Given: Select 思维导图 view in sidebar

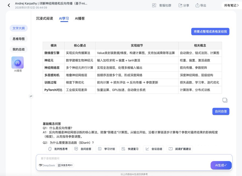Looking at the screenshot, I should tap(19, 39).
